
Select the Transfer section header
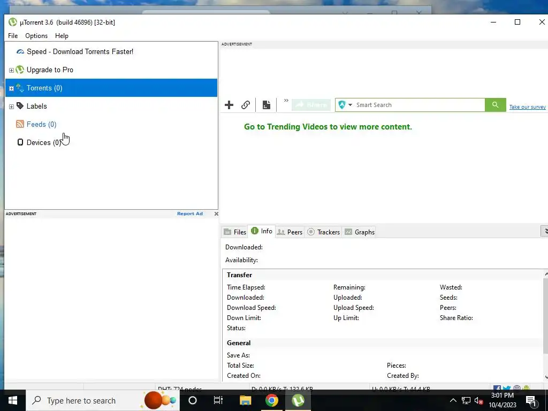point(239,275)
